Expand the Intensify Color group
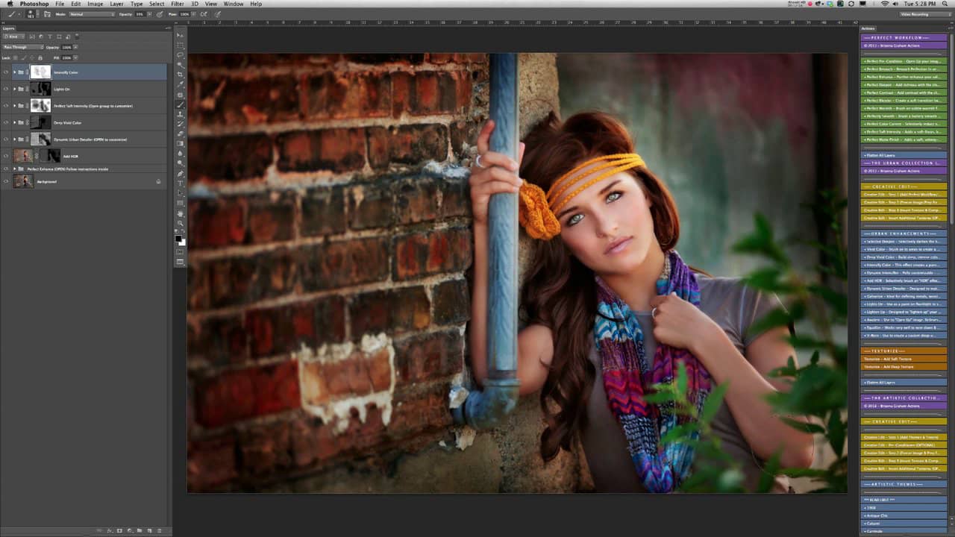Viewport: 955px width, 537px height. [15, 72]
